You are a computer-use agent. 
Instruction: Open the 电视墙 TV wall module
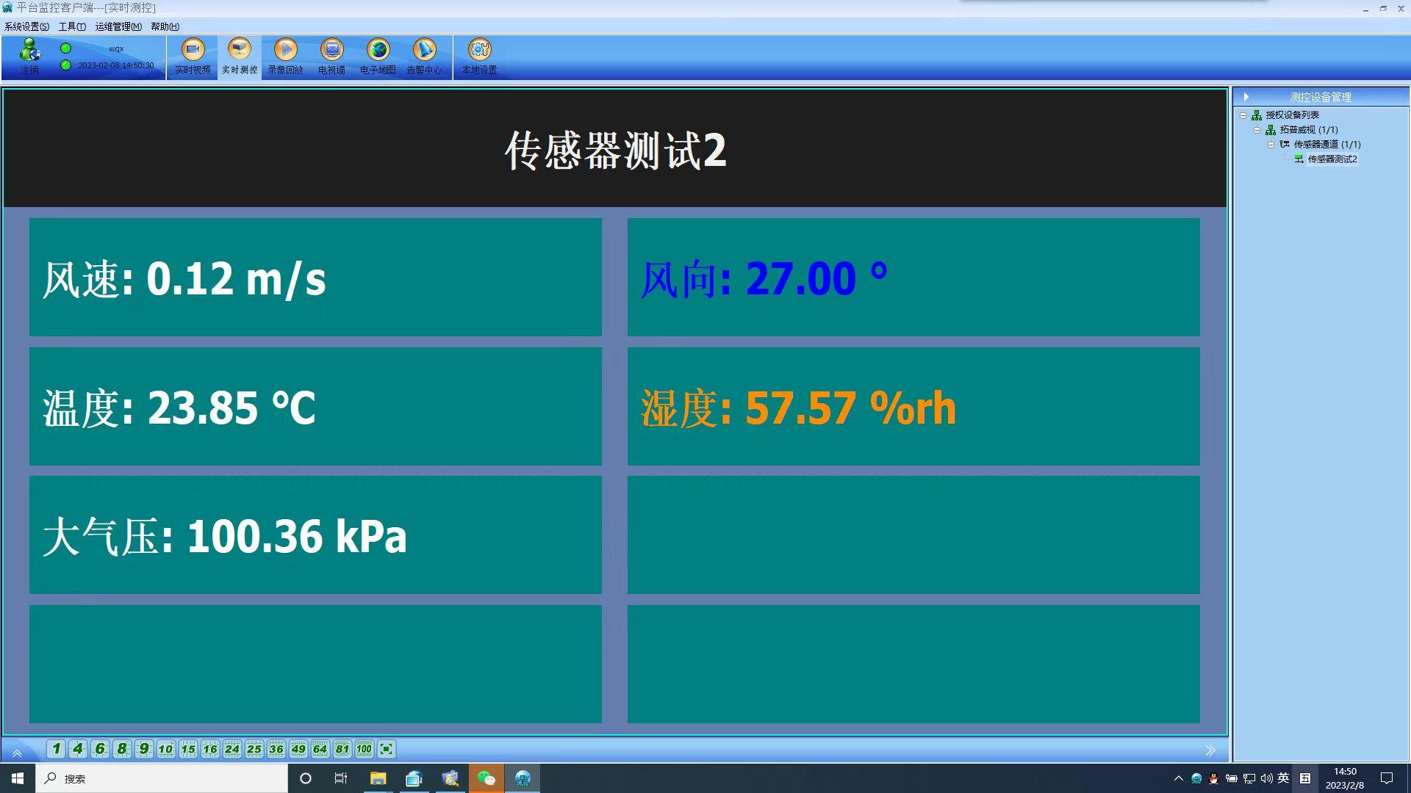(x=331, y=57)
